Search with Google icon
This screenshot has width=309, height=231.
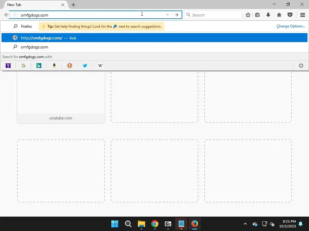point(24,66)
